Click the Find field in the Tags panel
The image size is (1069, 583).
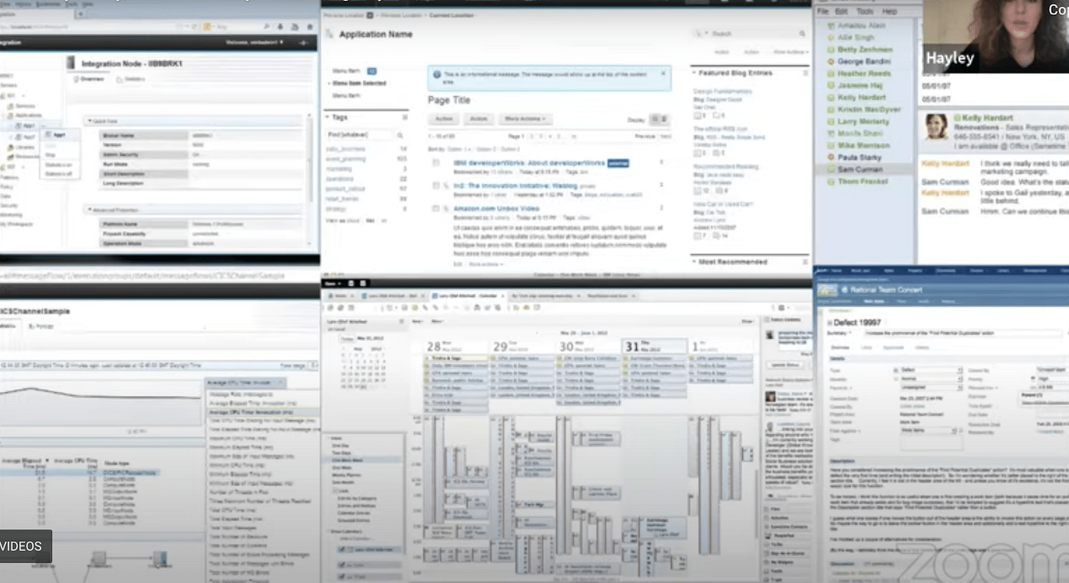[x=359, y=134]
